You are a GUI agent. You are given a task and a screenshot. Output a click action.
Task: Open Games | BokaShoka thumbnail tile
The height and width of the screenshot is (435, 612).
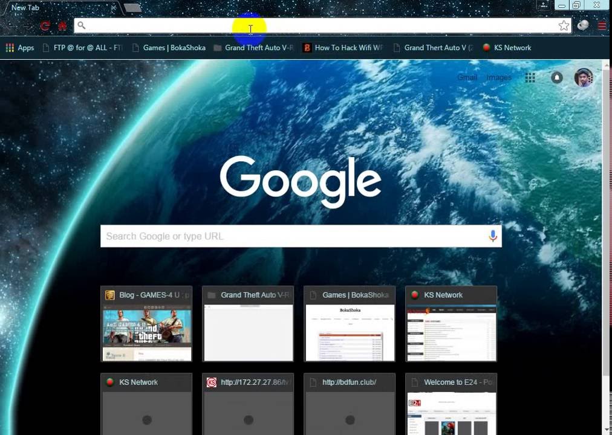350,324
